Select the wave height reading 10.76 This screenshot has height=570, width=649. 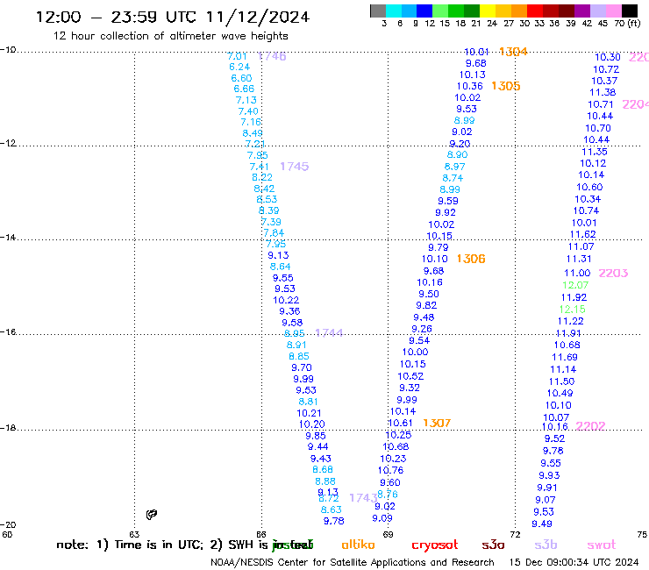(391, 470)
